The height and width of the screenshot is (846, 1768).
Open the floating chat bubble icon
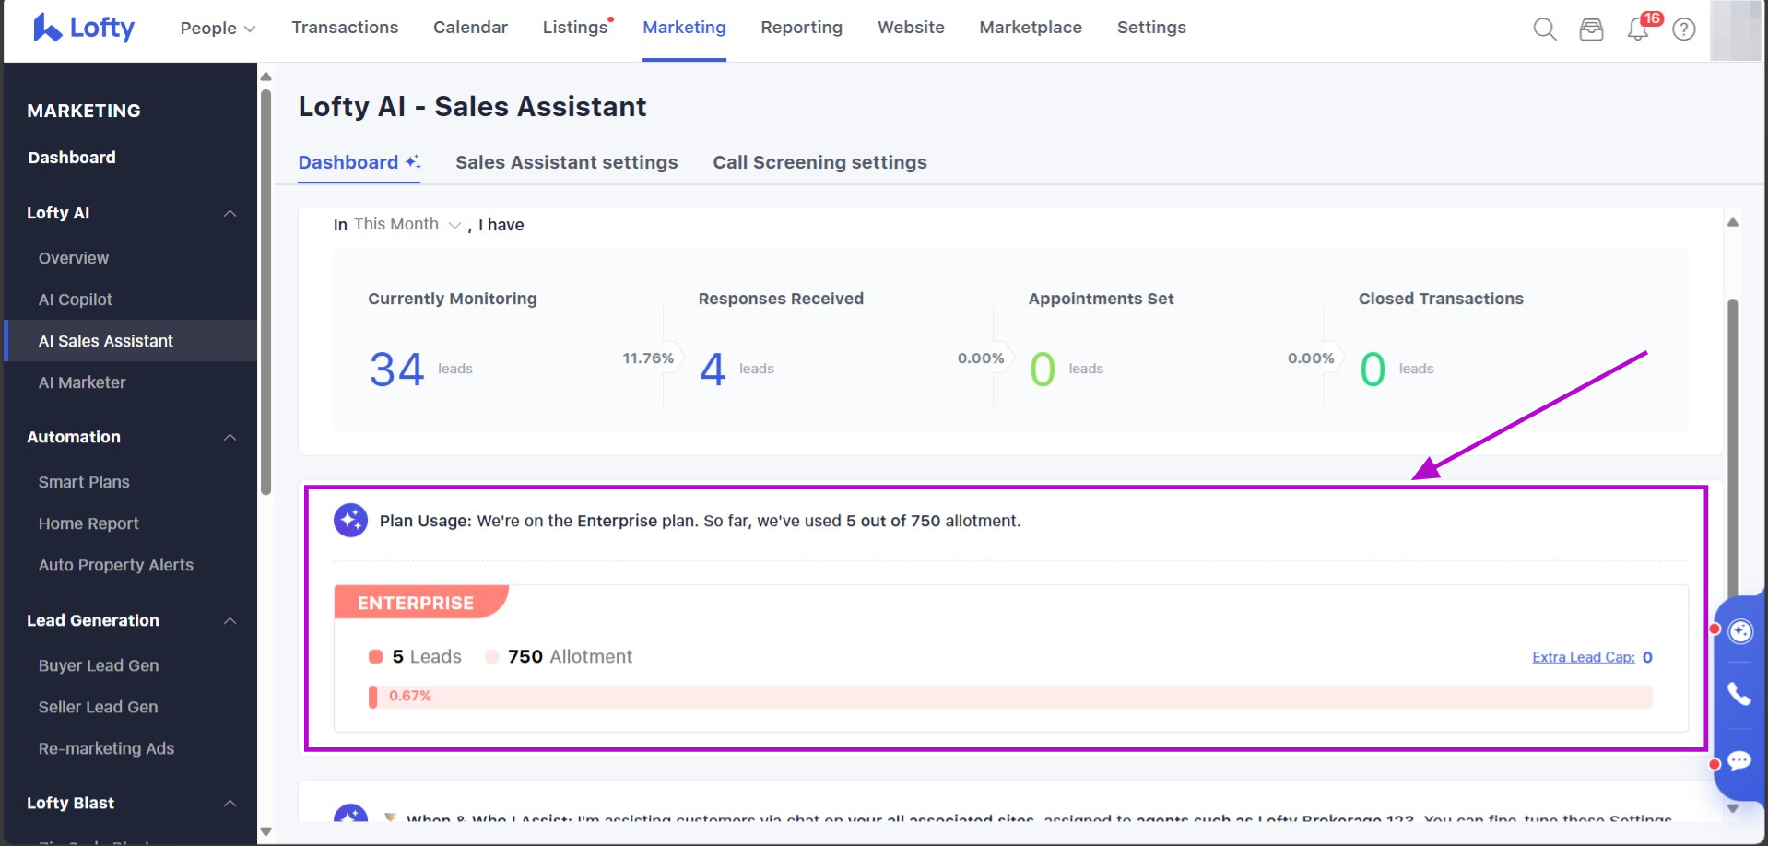tap(1739, 760)
